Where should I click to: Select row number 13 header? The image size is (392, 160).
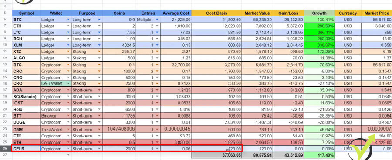click(x=5, y=65)
